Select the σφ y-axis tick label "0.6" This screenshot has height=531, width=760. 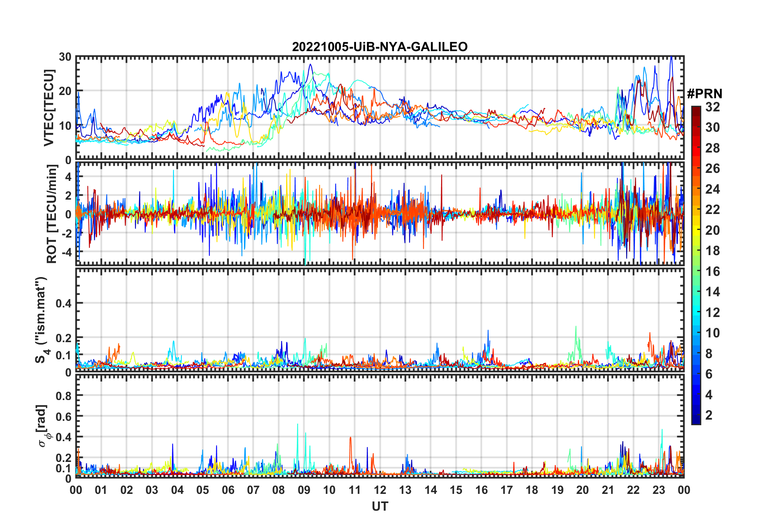click(64, 416)
